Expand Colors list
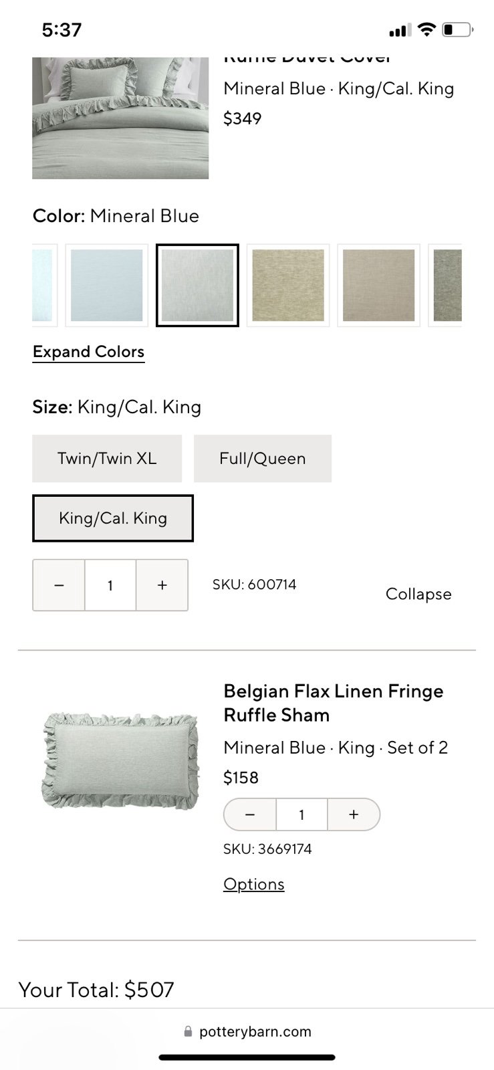 click(x=88, y=352)
